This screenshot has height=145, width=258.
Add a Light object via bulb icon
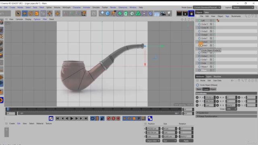pos(169,13)
